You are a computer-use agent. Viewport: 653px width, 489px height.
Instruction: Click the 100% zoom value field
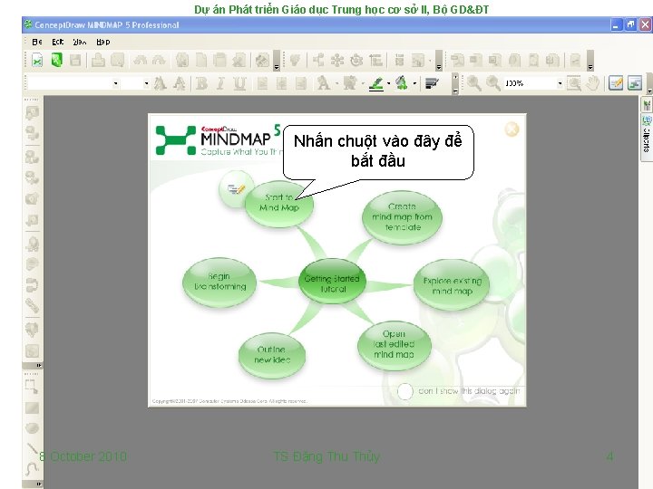[x=530, y=83]
